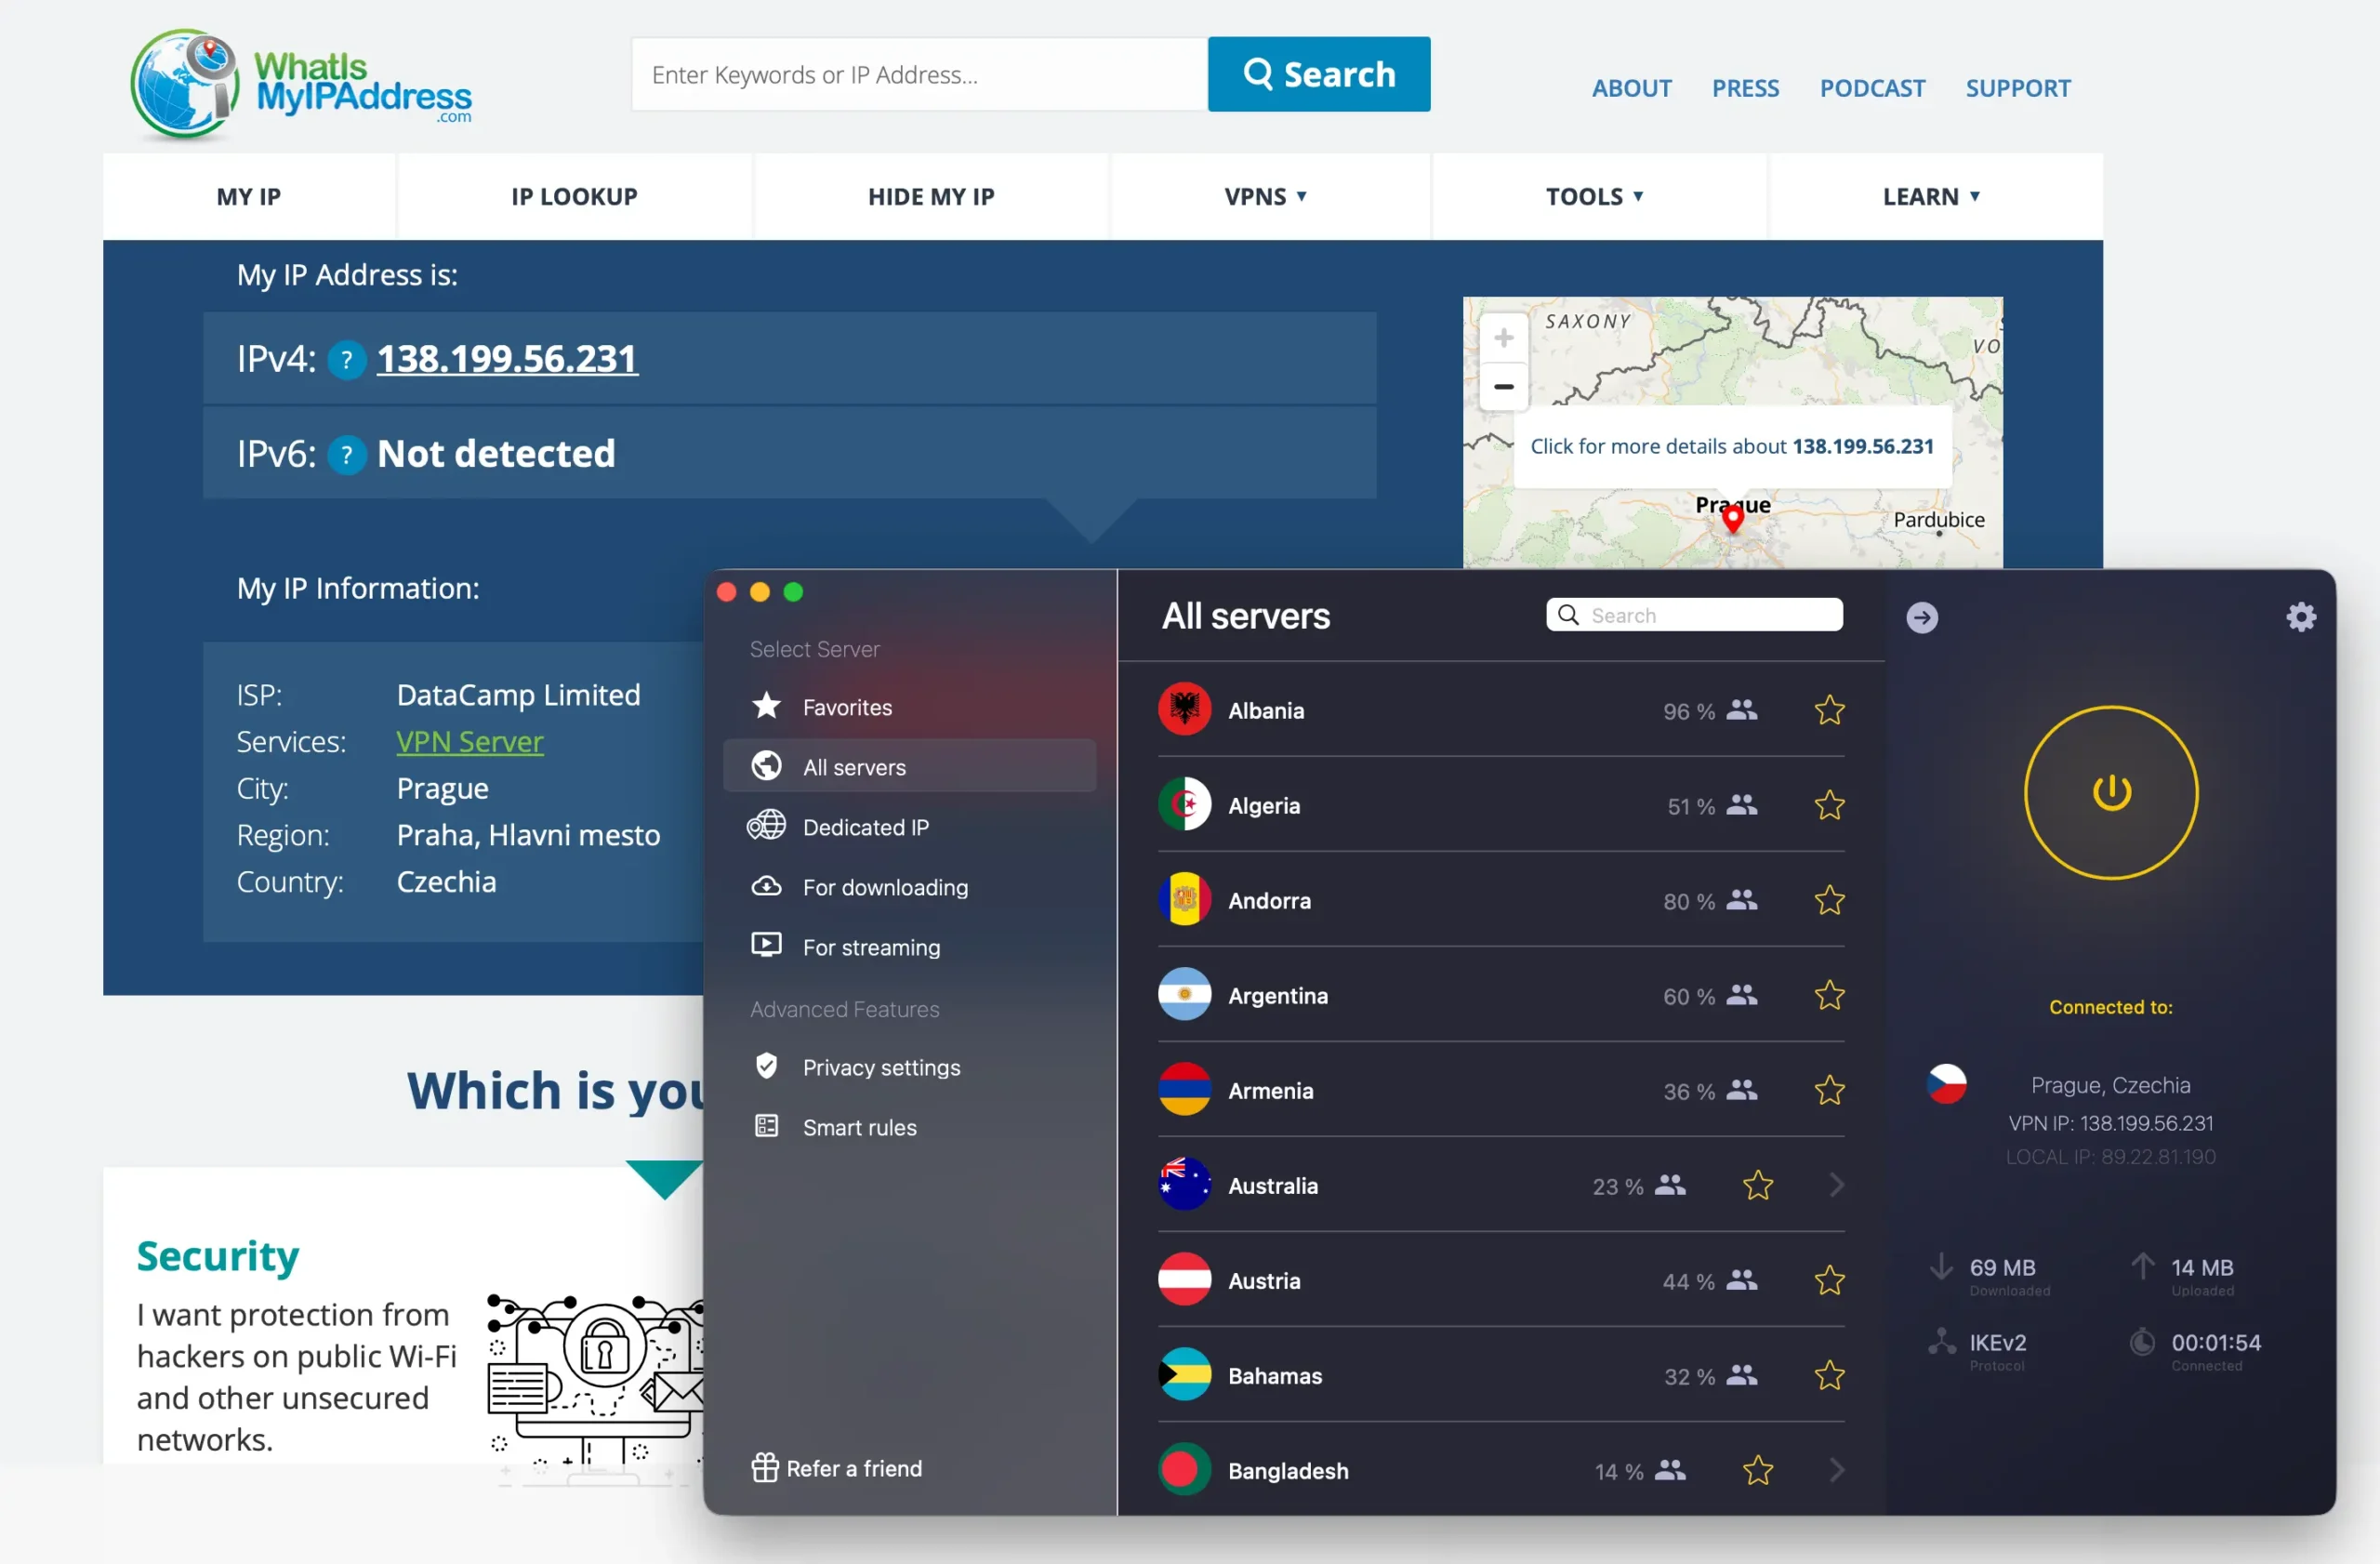Open the VPN Server link
Image resolution: width=2380 pixels, height=1564 pixels.
(469, 741)
